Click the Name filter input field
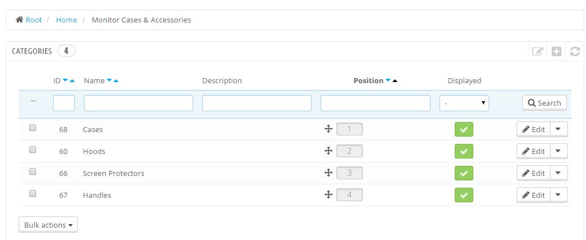586x240 pixels. pos(138,103)
